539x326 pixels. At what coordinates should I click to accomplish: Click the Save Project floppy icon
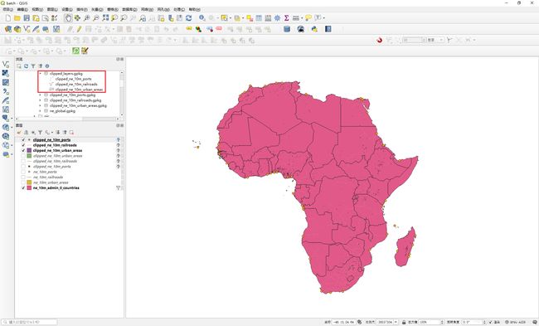coord(27,18)
